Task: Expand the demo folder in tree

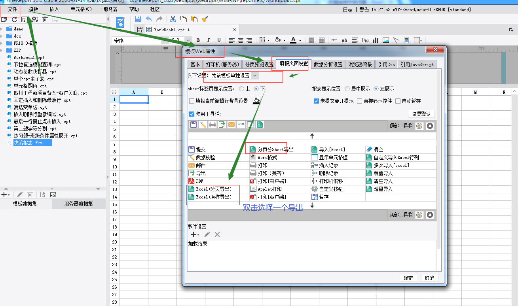Action: coord(2,29)
